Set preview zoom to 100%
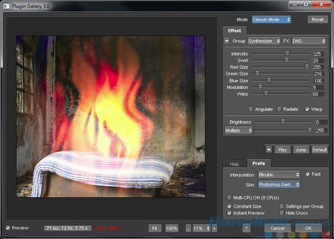Viewport: 334px width, 239px height. pyautogui.click(x=172, y=229)
